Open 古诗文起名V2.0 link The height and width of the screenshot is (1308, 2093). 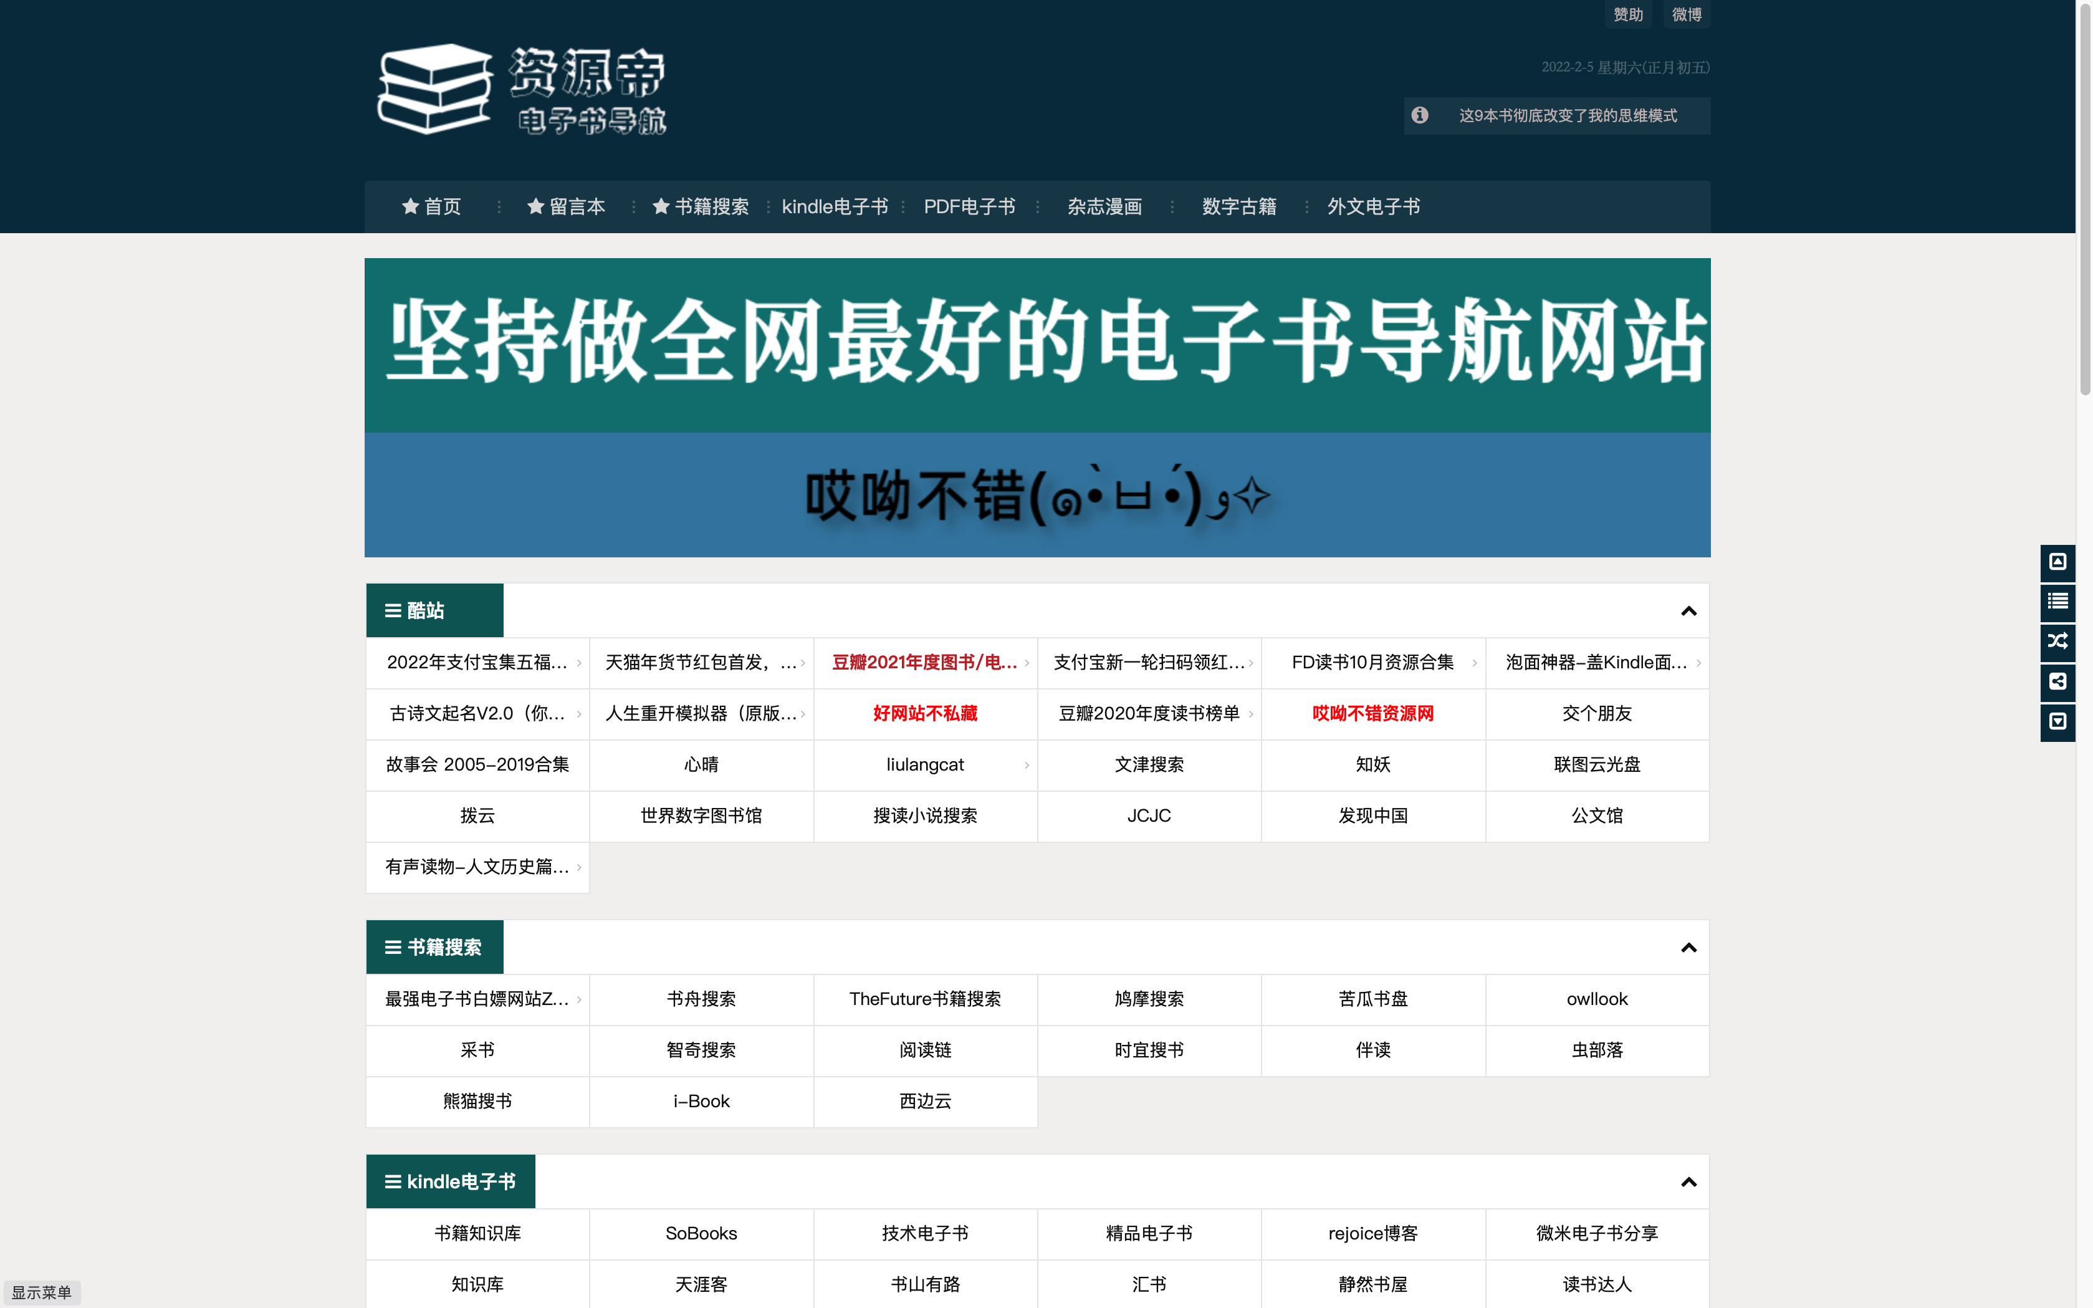(477, 714)
